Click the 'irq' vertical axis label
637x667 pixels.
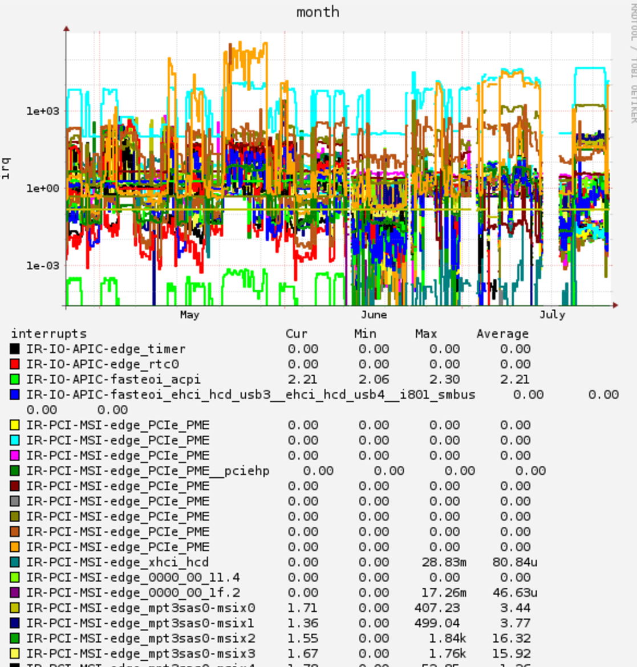[6, 168]
